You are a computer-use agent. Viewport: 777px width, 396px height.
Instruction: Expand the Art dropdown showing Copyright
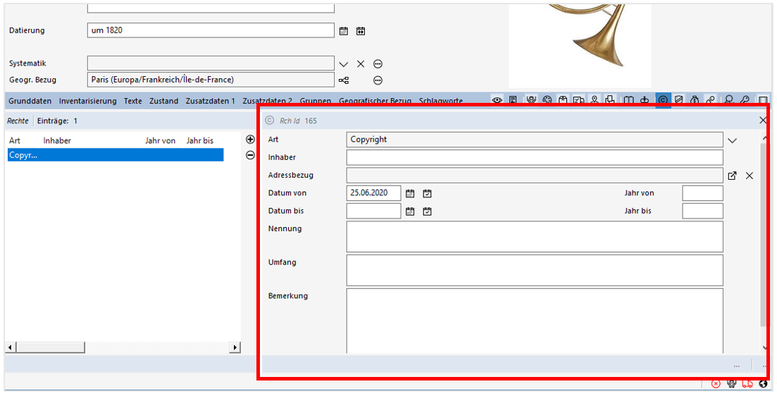click(732, 140)
